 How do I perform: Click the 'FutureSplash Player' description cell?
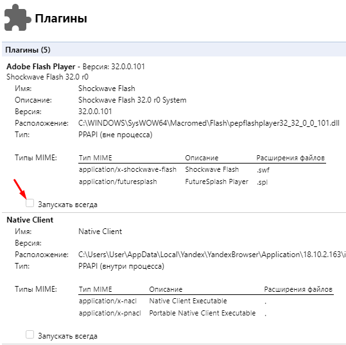click(x=217, y=181)
